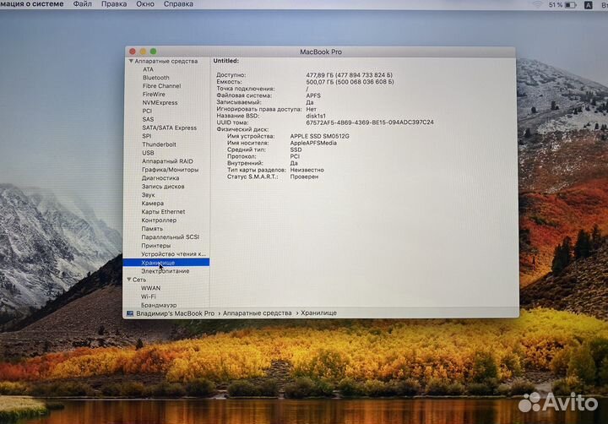Image resolution: width=608 pixels, height=424 pixels.
Task: Click the keyboard input source icon
Action: click(589, 5)
